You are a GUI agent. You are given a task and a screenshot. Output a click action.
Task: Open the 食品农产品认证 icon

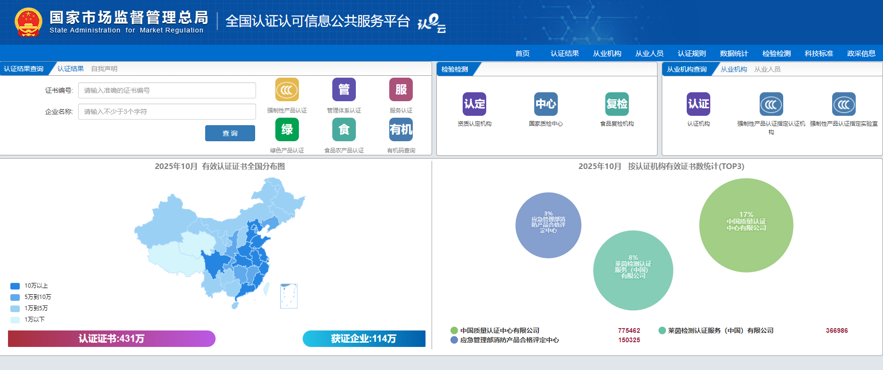coord(344,129)
